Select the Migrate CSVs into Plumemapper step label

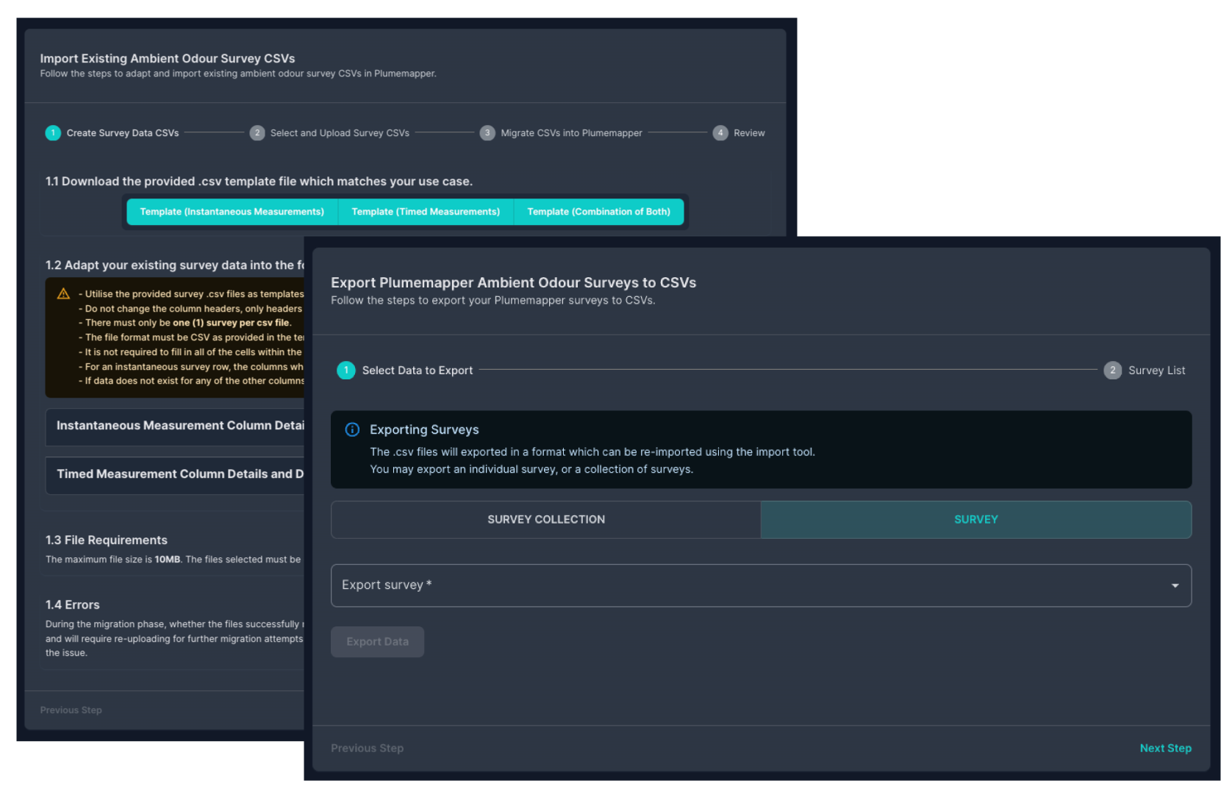572,133
